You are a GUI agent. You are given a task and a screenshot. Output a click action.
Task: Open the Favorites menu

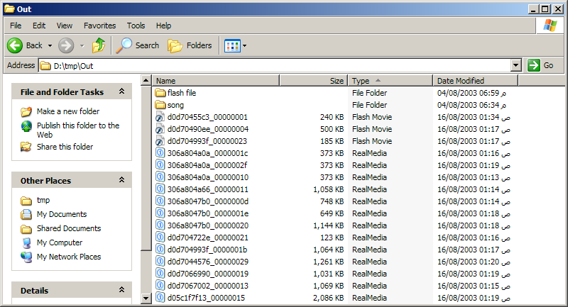99,26
